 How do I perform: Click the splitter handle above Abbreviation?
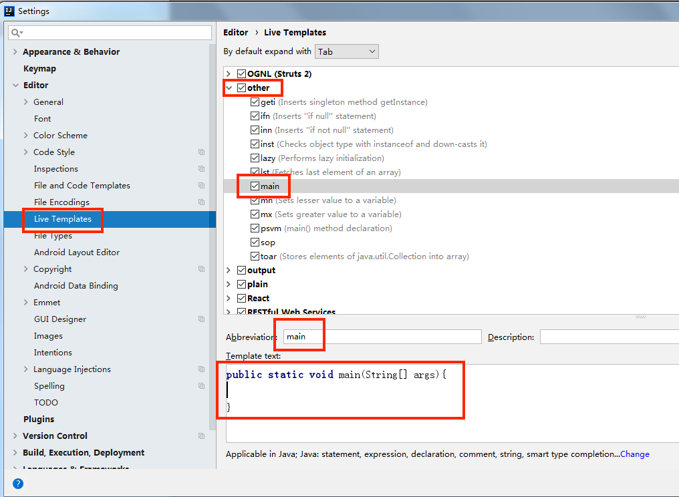point(640,317)
